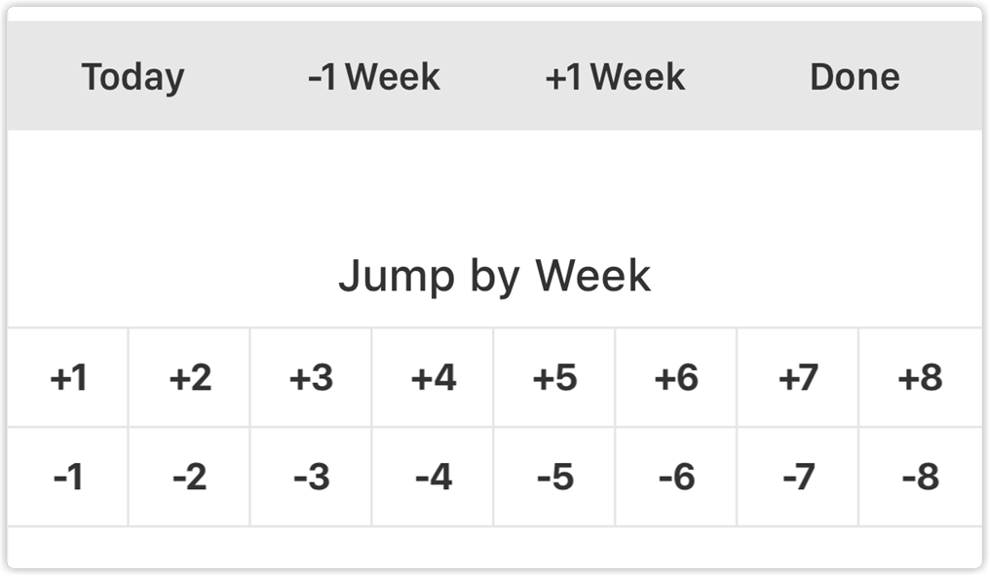The image size is (990, 576).
Task: Go back with -1 Week
Action: click(x=373, y=77)
